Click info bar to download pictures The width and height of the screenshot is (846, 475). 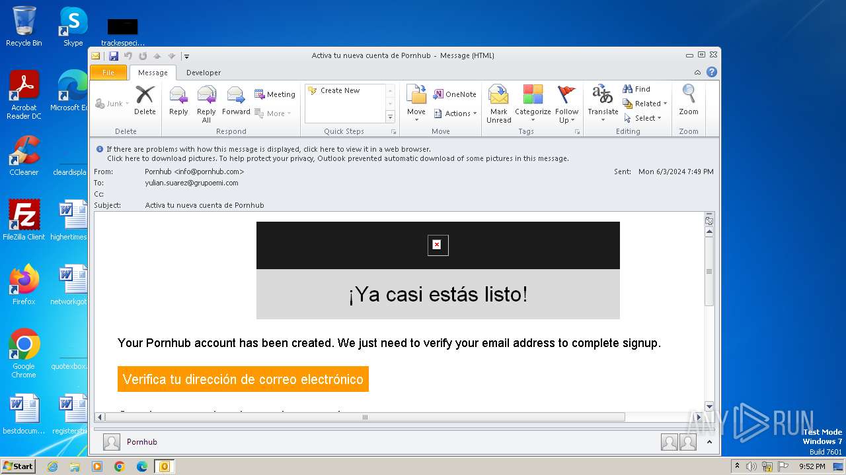tap(338, 158)
